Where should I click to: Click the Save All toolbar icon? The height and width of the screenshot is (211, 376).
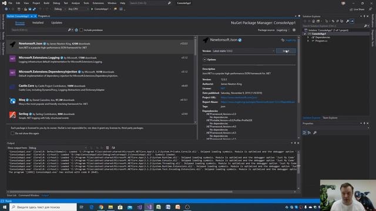pyautogui.click(x=34, y=9)
